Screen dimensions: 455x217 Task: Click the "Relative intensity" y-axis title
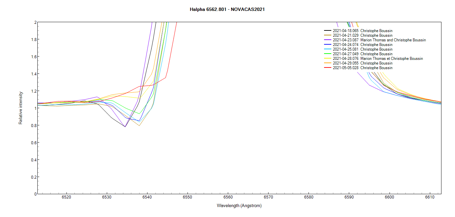pyautogui.click(x=21, y=108)
